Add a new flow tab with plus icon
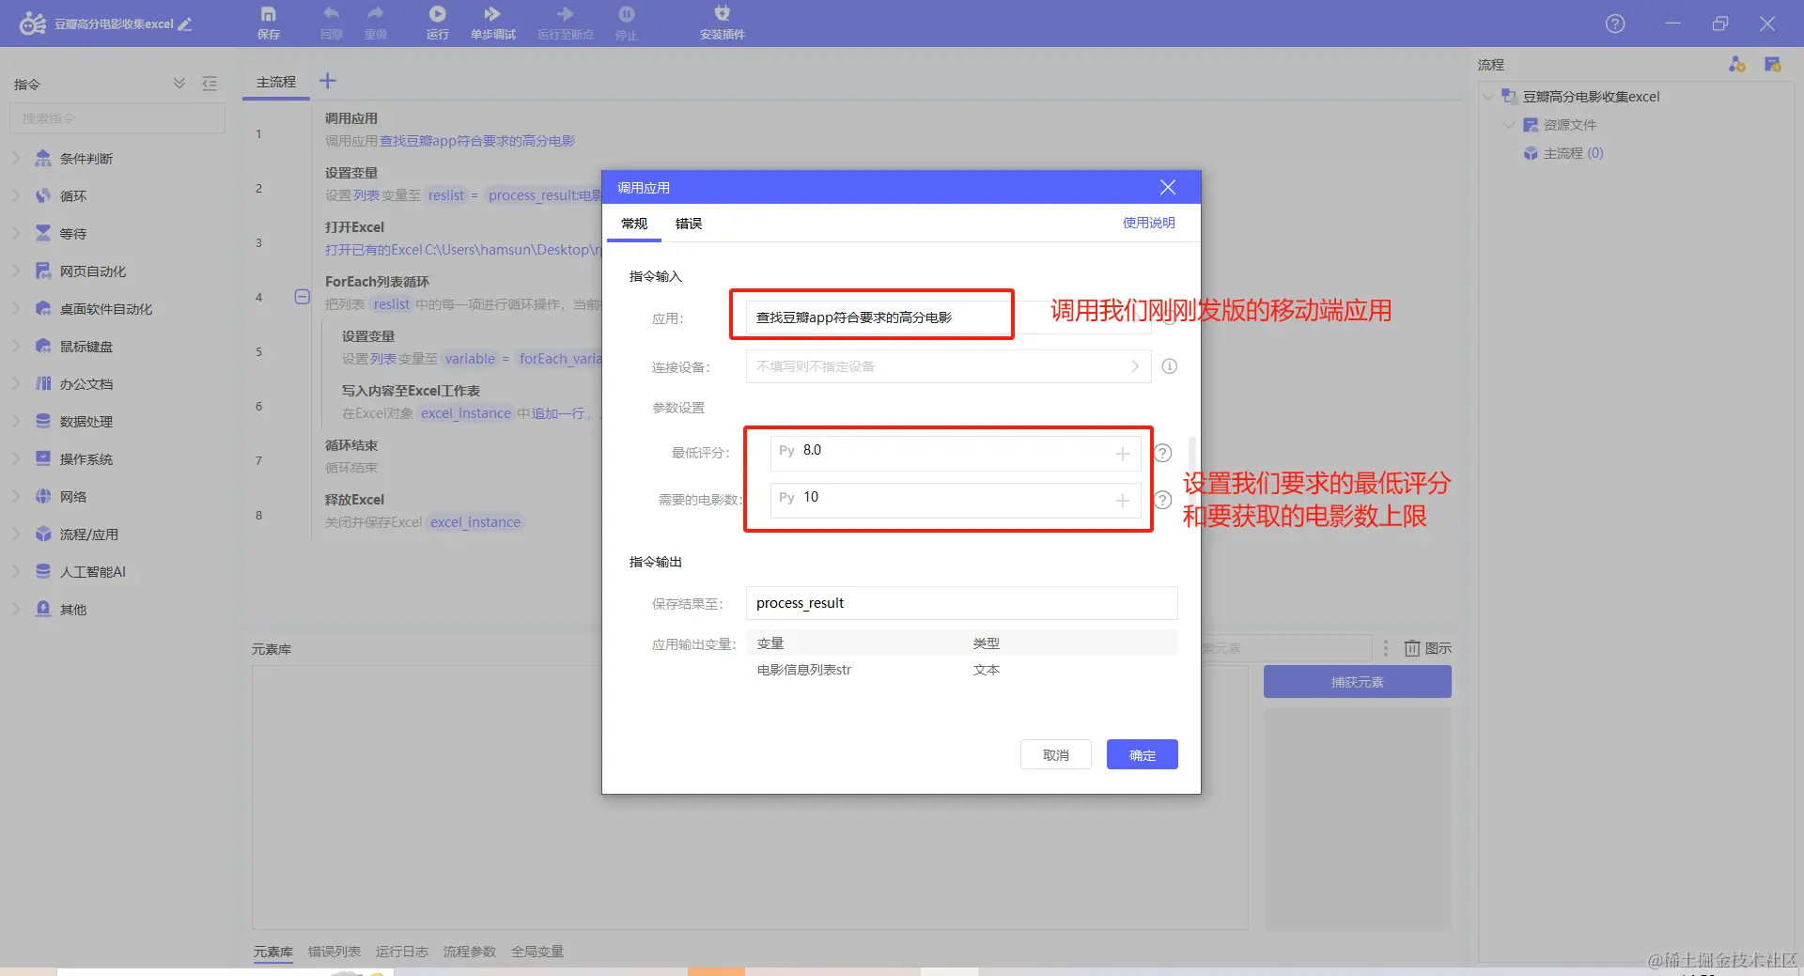The image size is (1804, 976). click(x=328, y=82)
